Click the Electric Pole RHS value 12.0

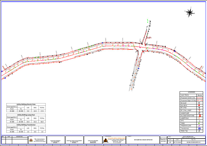(35, 111)
